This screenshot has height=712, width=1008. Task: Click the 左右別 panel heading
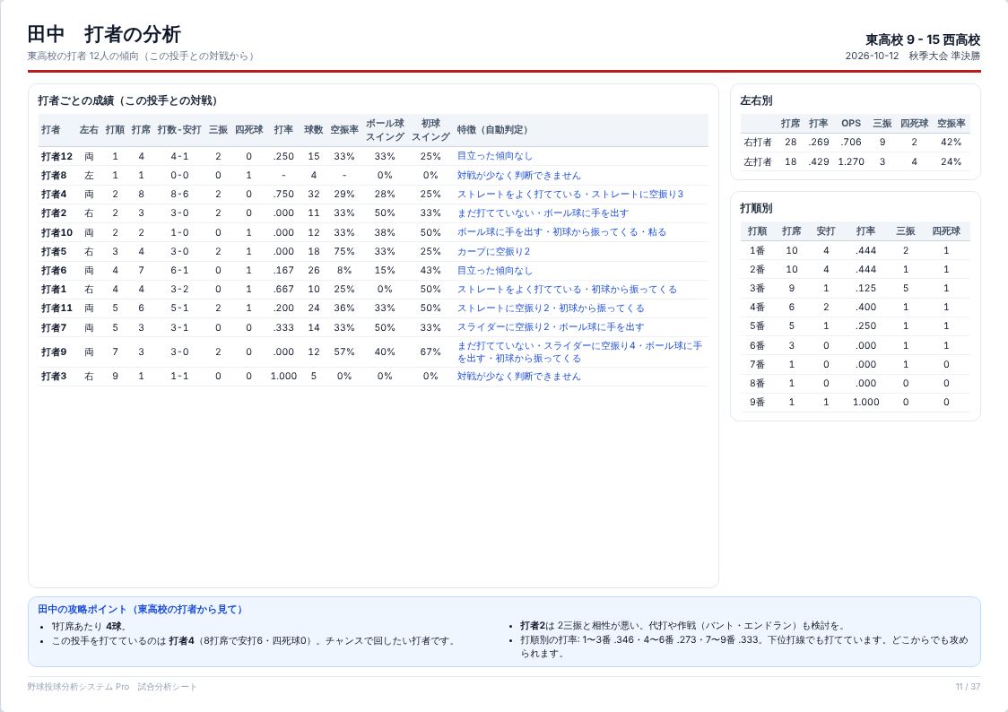(756, 101)
